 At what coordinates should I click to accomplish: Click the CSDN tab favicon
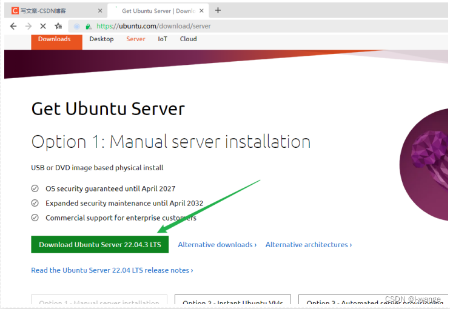click(x=15, y=11)
